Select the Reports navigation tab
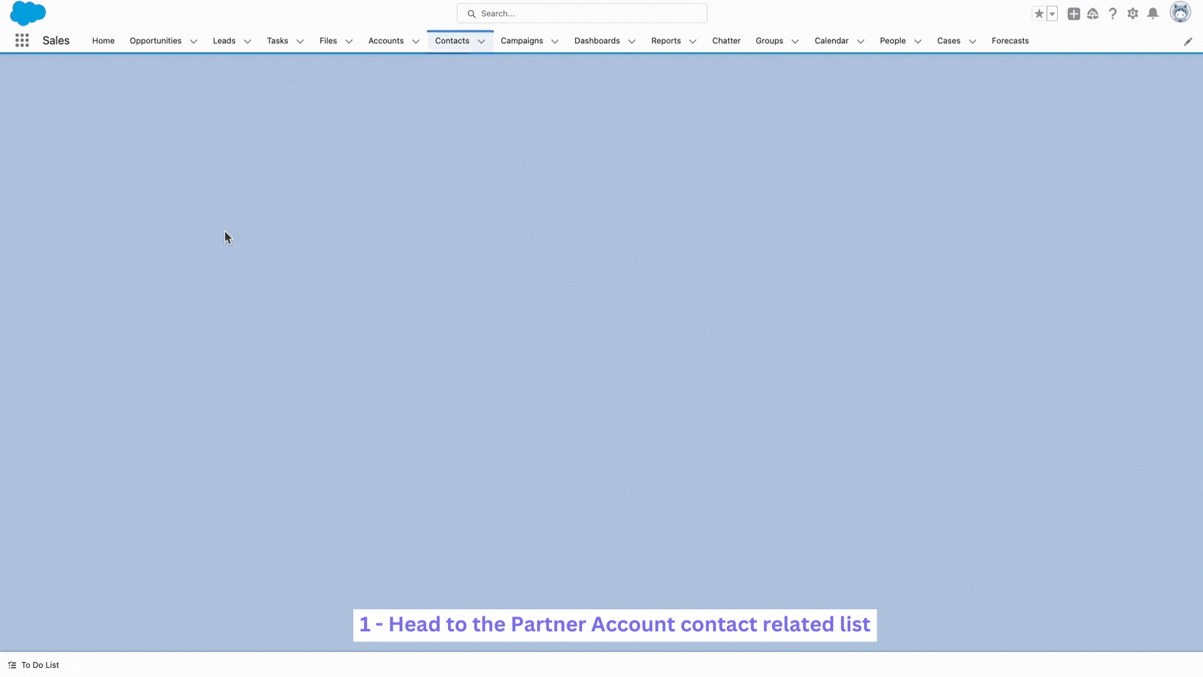Viewport: 1203px width, 677px height. click(666, 41)
